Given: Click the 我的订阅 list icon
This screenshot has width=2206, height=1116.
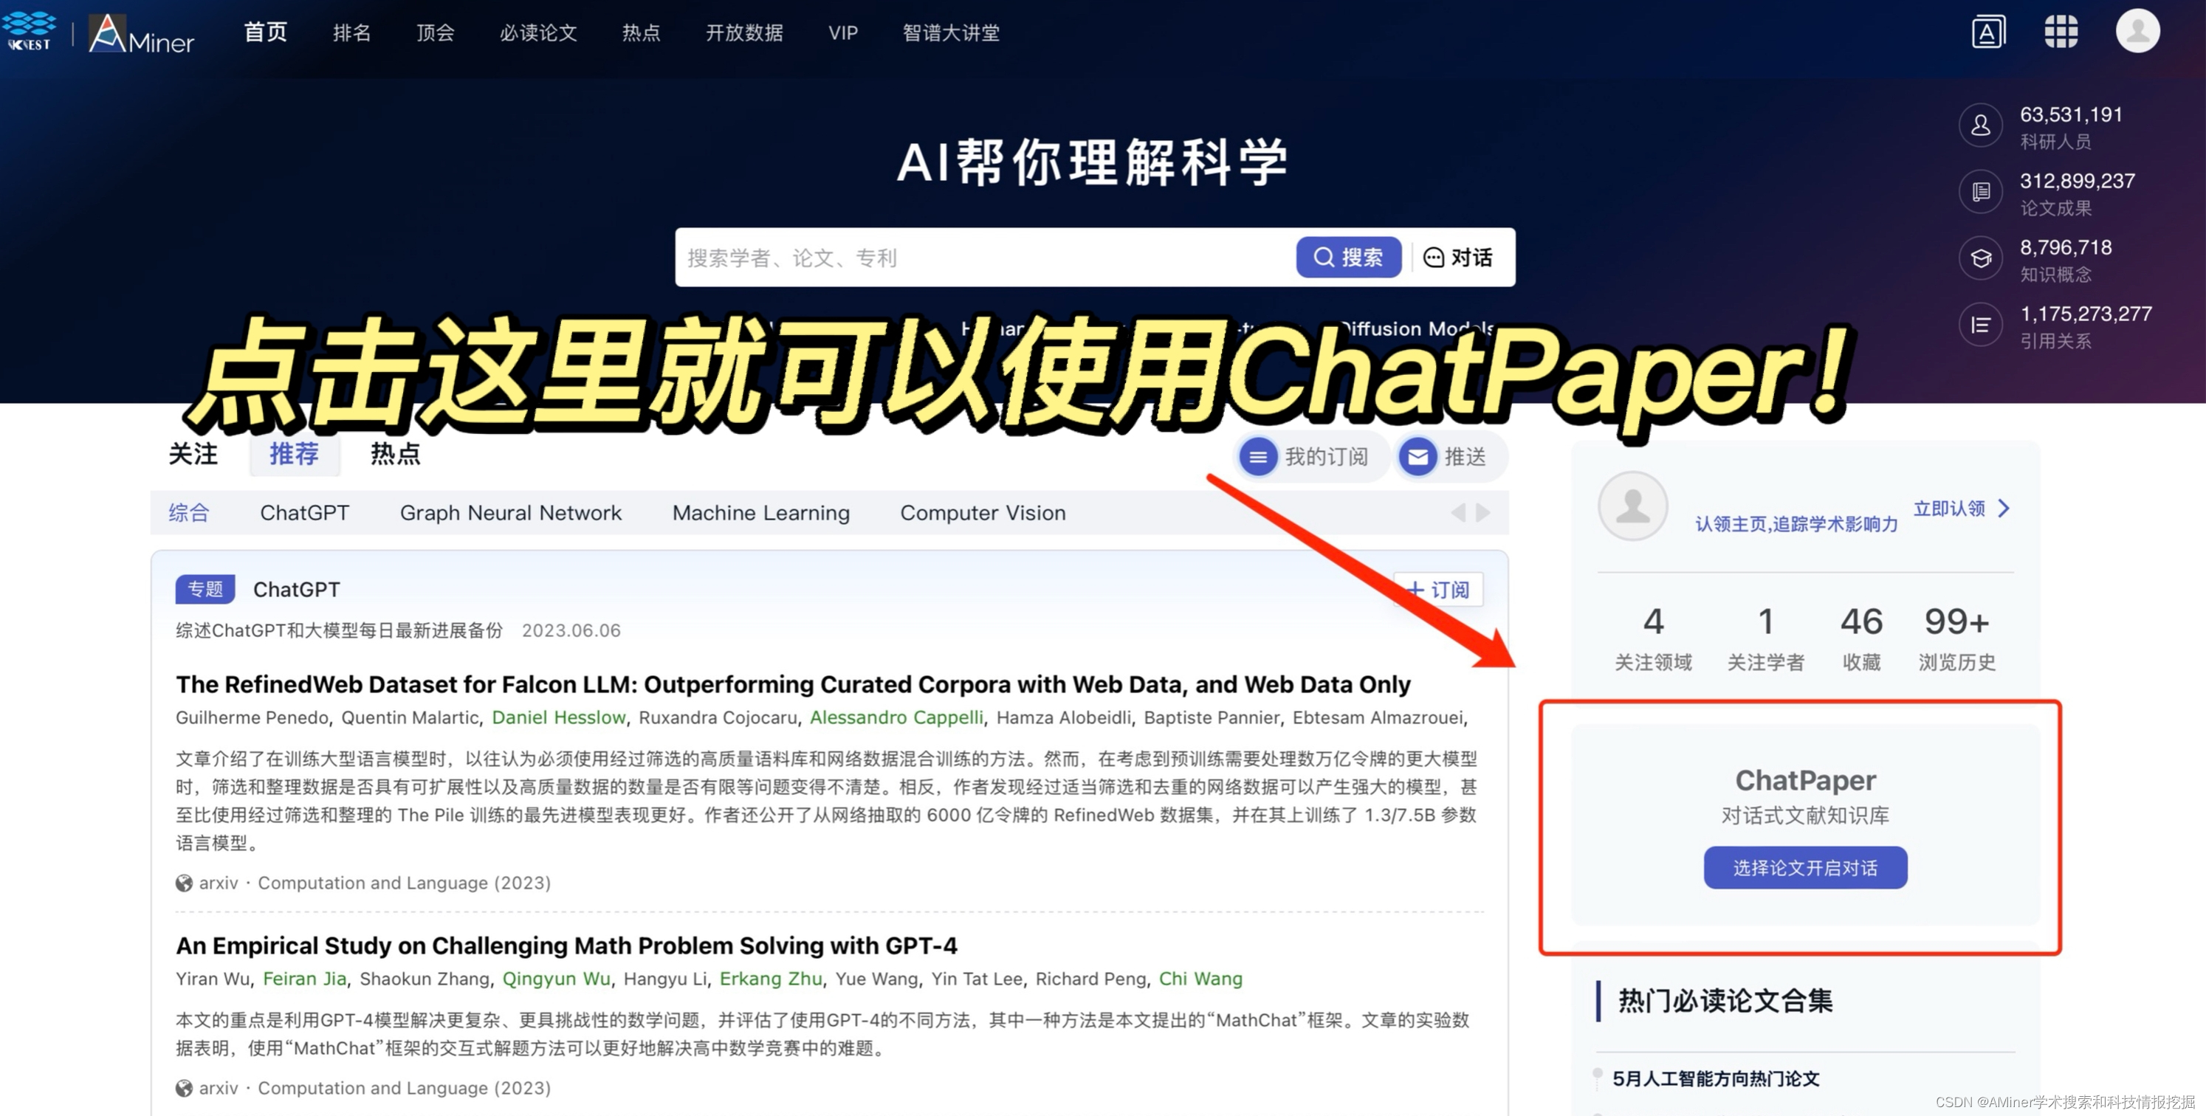Looking at the screenshot, I should coord(1258,457).
